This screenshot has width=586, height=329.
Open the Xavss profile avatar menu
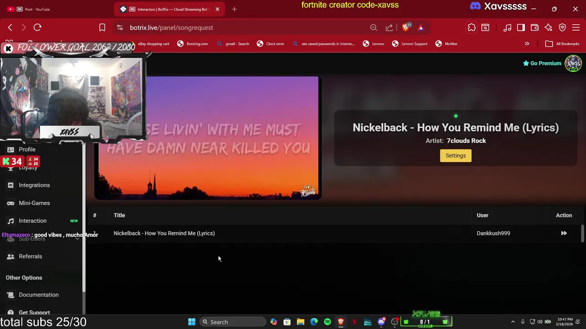[573, 63]
